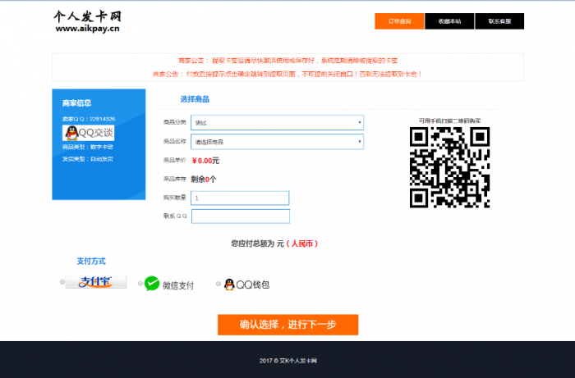Select the QQ钱包 radio button
The width and height of the screenshot is (575, 378).
tap(218, 284)
